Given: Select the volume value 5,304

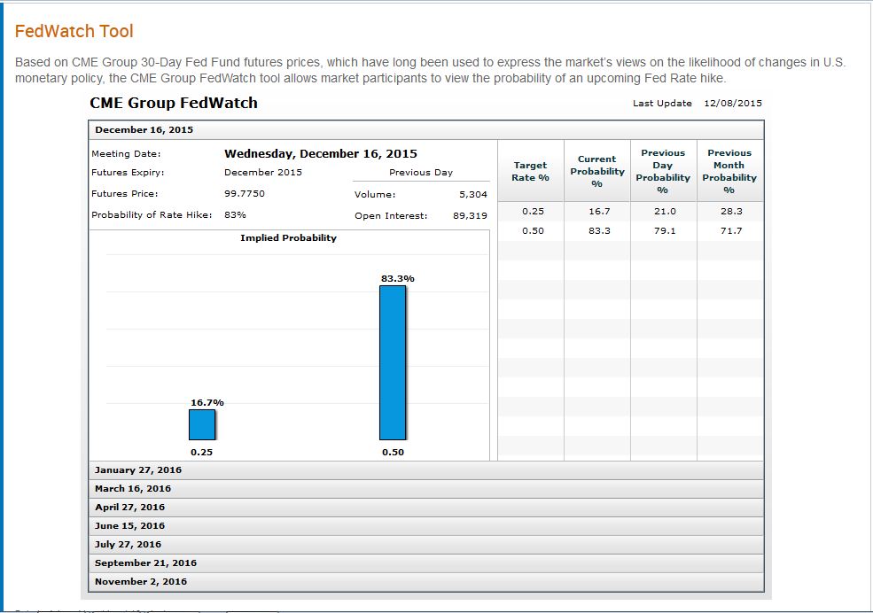Looking at the screenshot, I should click(473, 195).
